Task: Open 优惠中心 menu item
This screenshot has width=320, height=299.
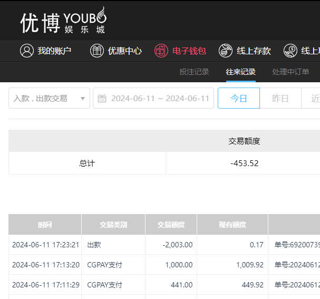Action: tap(124, 51)
